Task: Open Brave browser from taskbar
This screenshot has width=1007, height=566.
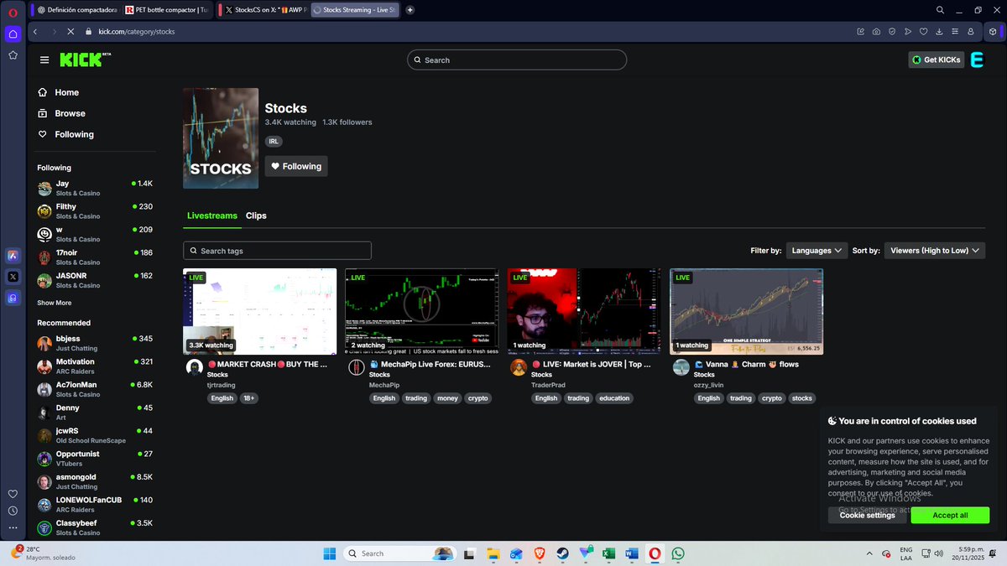Action: 539,553
